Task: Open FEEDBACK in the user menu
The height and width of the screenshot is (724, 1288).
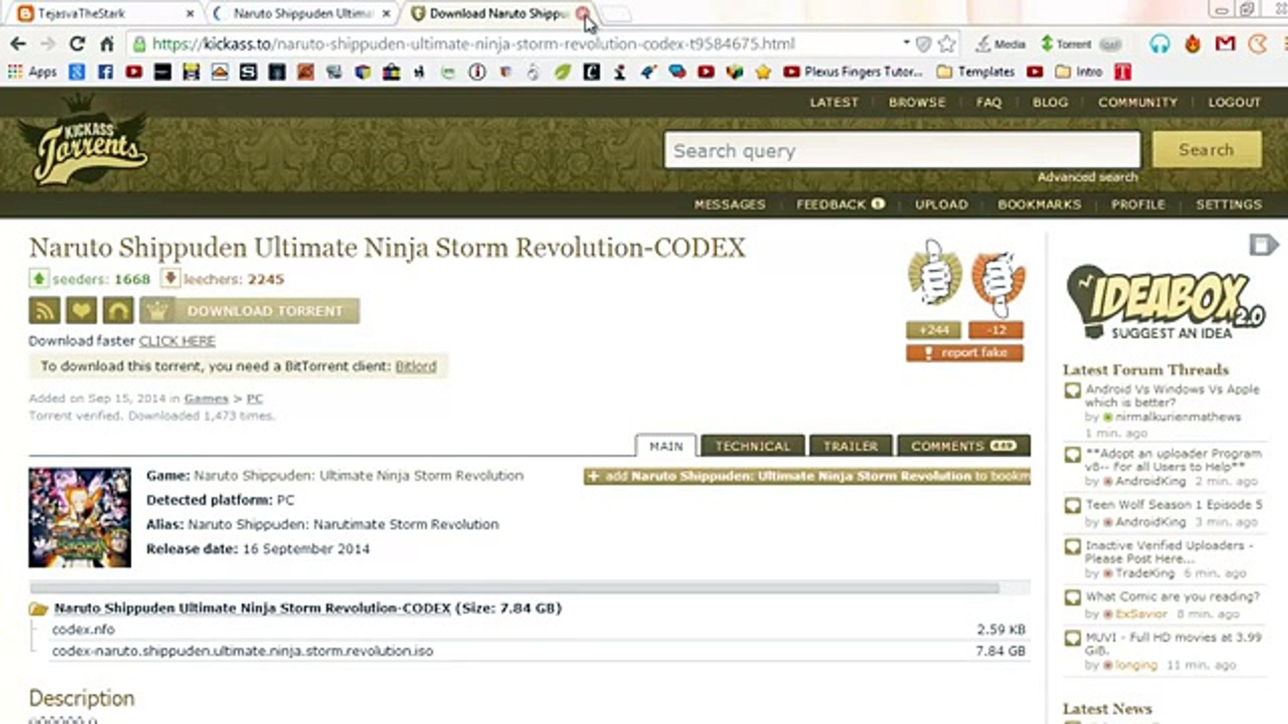Action: pos(840,204)
